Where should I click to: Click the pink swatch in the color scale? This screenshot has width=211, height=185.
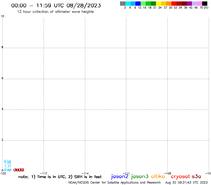[x=200, y=3]
